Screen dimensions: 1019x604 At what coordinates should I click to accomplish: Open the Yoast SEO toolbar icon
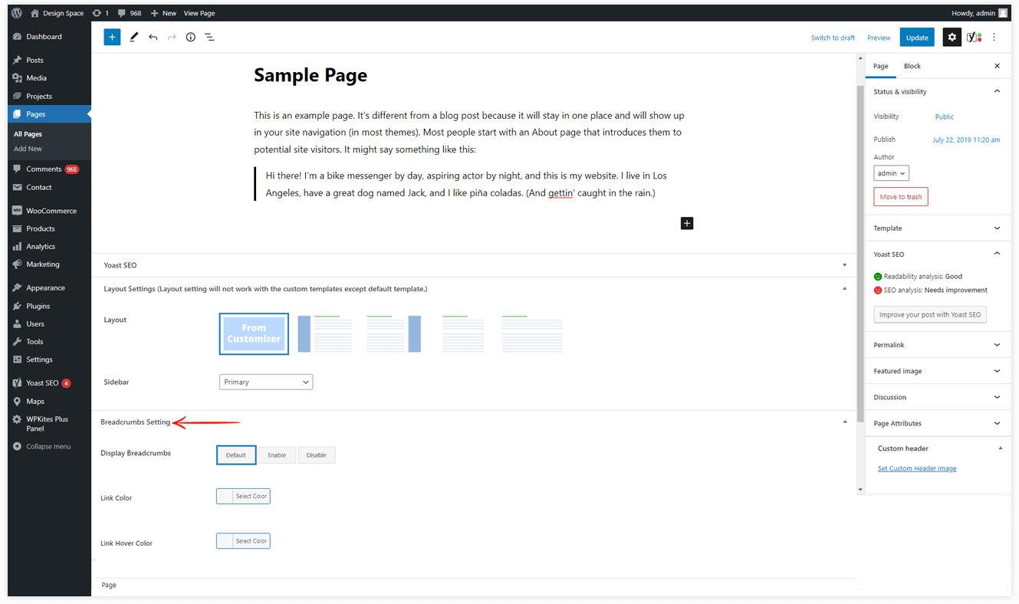974,37
